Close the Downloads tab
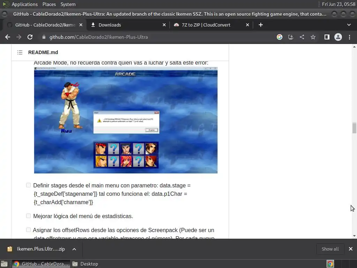The image size is (357, 268). click(164, 25)
